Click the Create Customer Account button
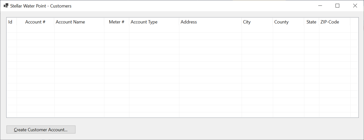364x140 pixels. 41,130
